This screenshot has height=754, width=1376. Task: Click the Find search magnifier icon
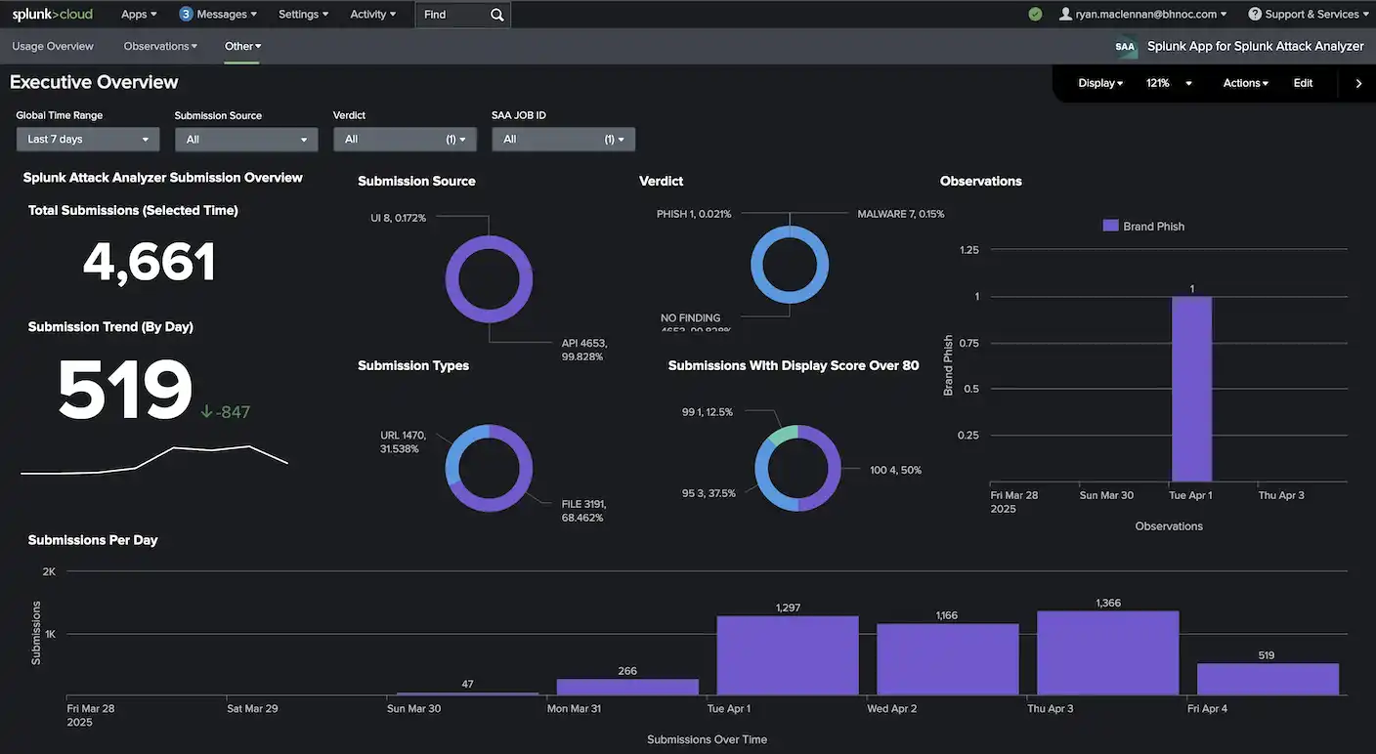click(495, 15)
